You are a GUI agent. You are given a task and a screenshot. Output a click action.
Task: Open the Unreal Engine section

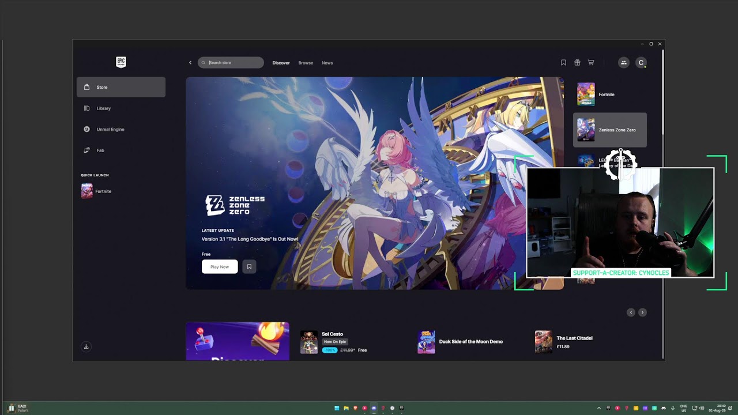(x=121, y=129)
